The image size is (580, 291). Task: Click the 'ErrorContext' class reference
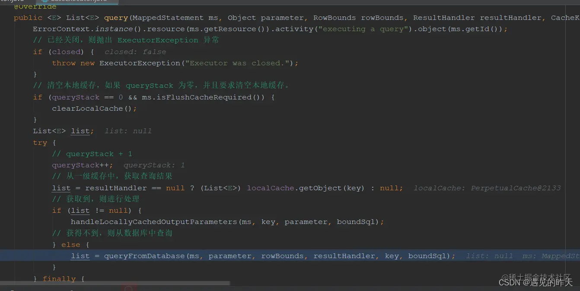[x=61, y=29]
